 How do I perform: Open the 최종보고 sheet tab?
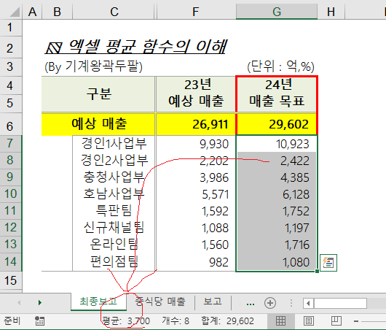pos(99,302)
